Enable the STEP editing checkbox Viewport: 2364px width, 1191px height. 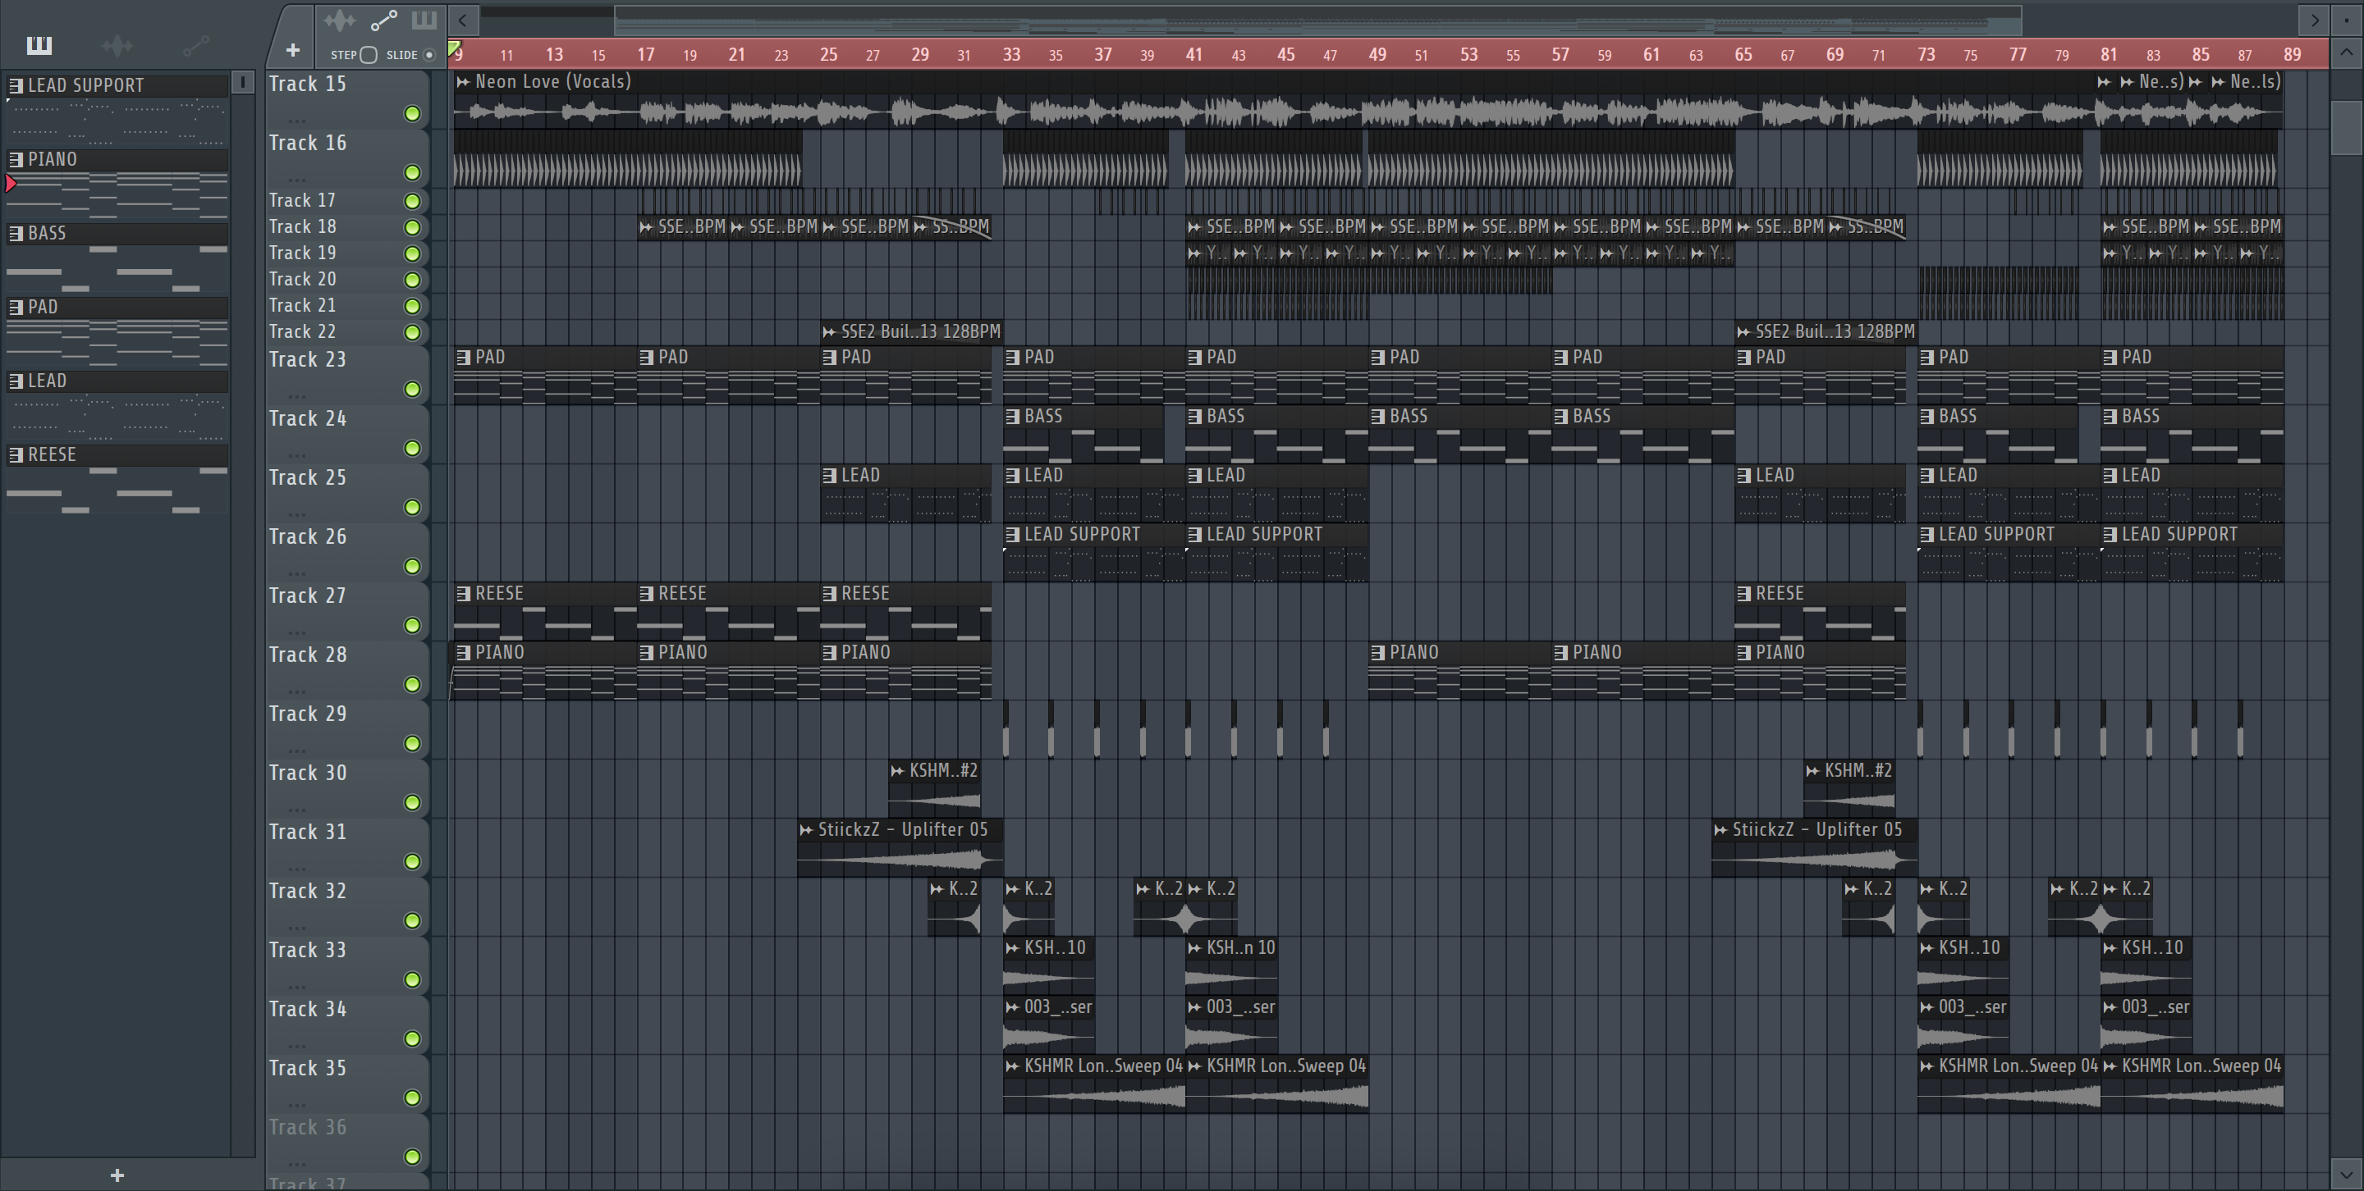[x=369, y=55]
